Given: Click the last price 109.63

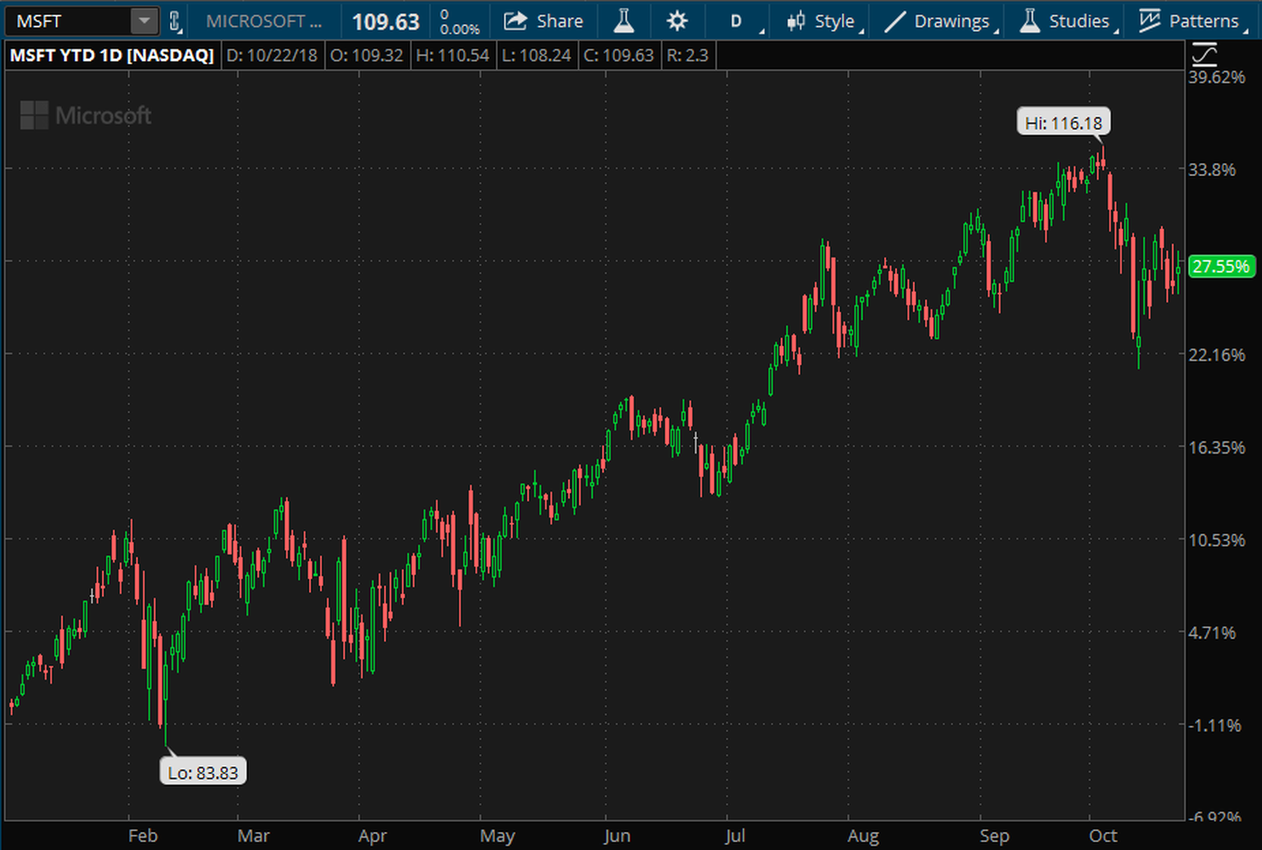Looking at the screenshot, I should (386, 22).
